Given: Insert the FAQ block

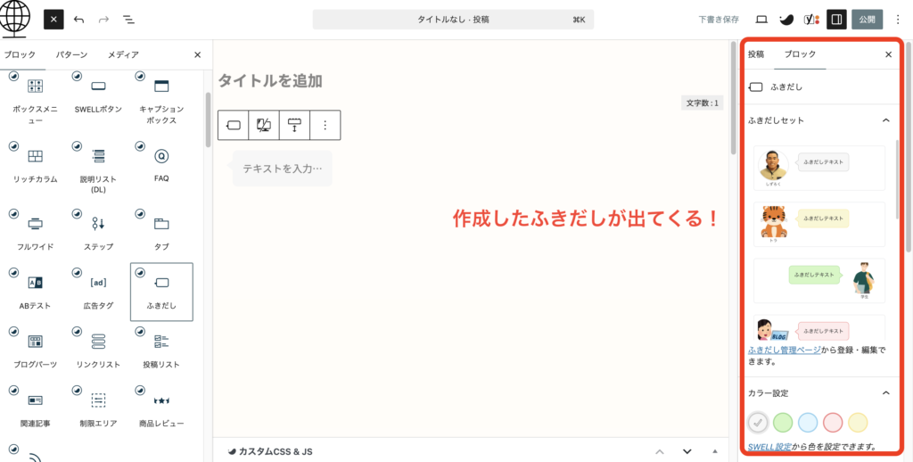Looking at the screenshot, I should click(x=161, y=163).
